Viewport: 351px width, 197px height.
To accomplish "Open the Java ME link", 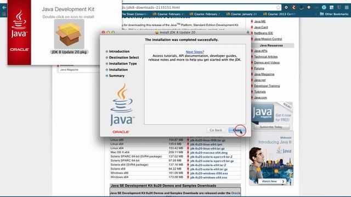I will (x=259, y=21).
